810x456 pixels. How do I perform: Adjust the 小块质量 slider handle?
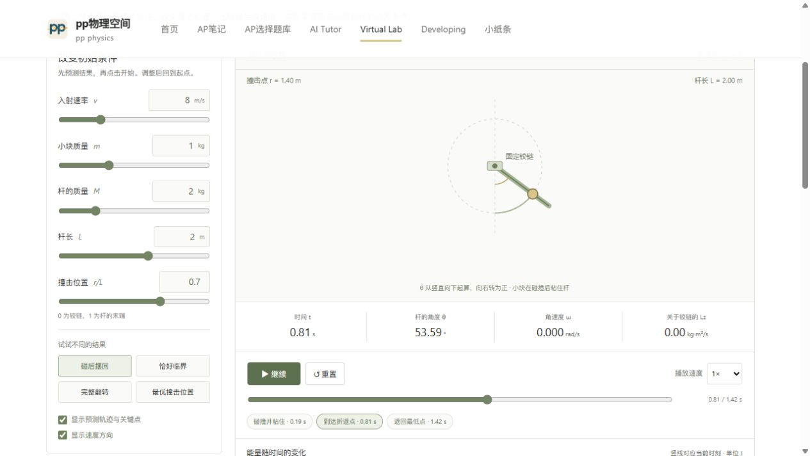(109, 165)
